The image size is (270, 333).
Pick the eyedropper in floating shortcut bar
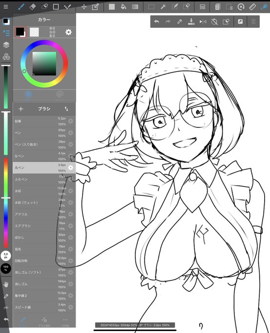point(180,22)
